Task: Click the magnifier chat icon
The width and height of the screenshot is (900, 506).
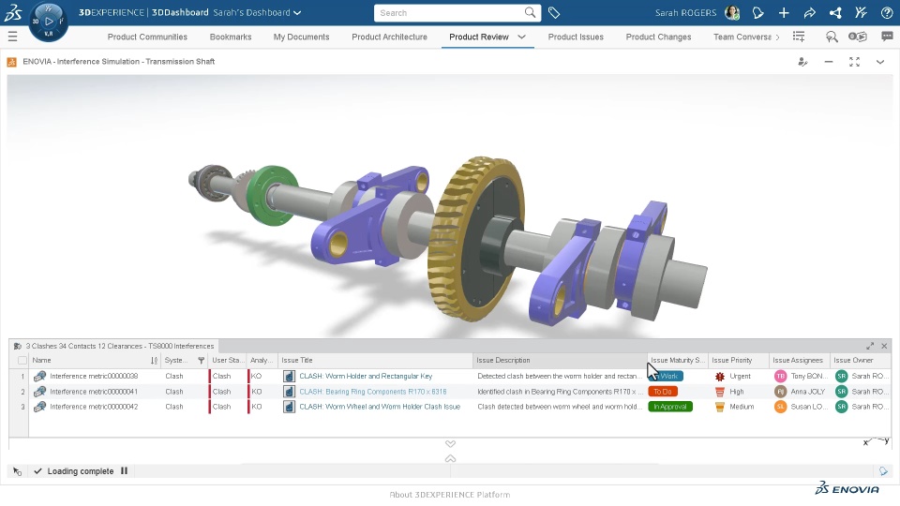Action: point(832,37)
